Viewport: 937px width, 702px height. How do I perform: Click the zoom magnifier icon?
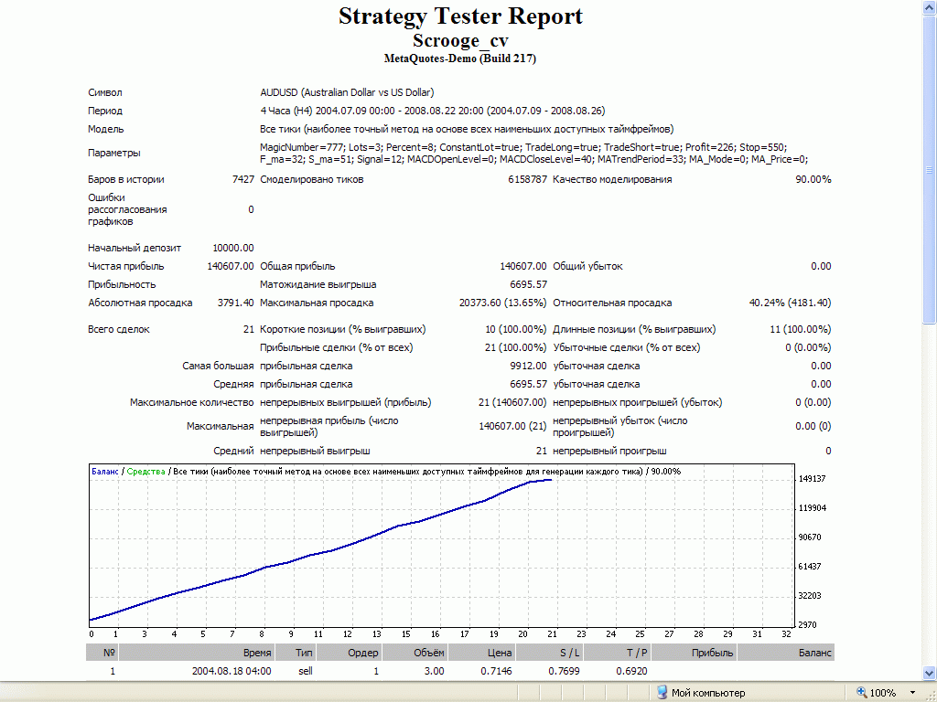pos(861,693)
